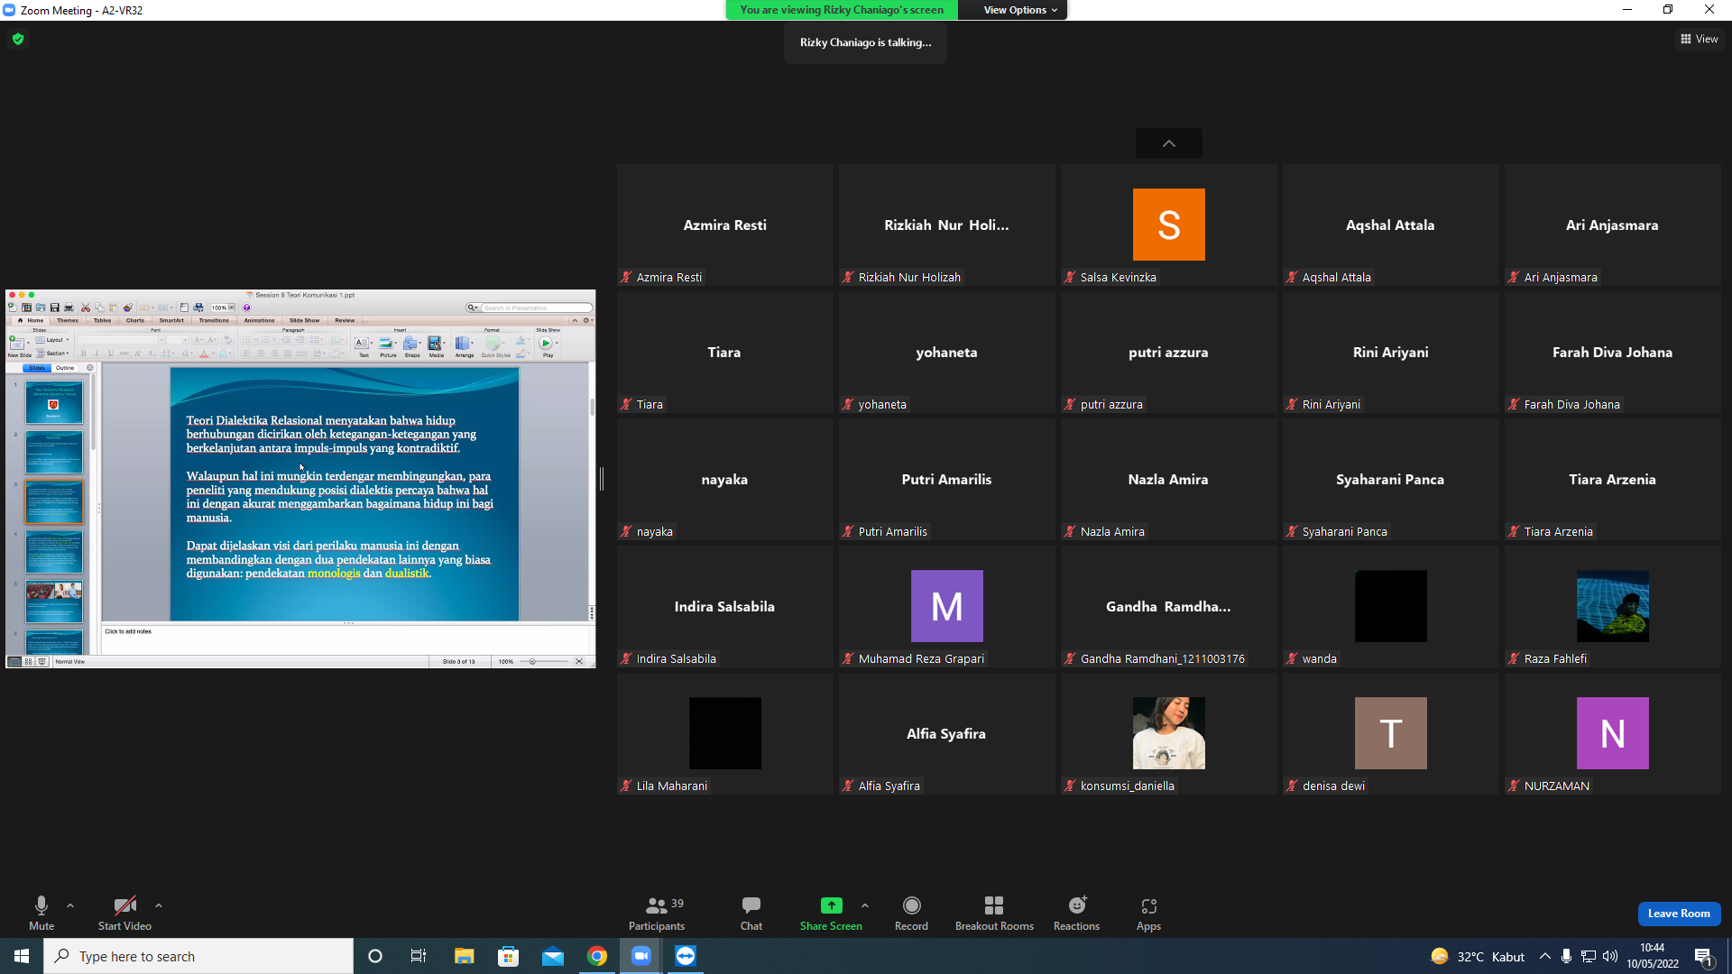
Task: Open Breakout Rooms
Action: tap(994, 914)
